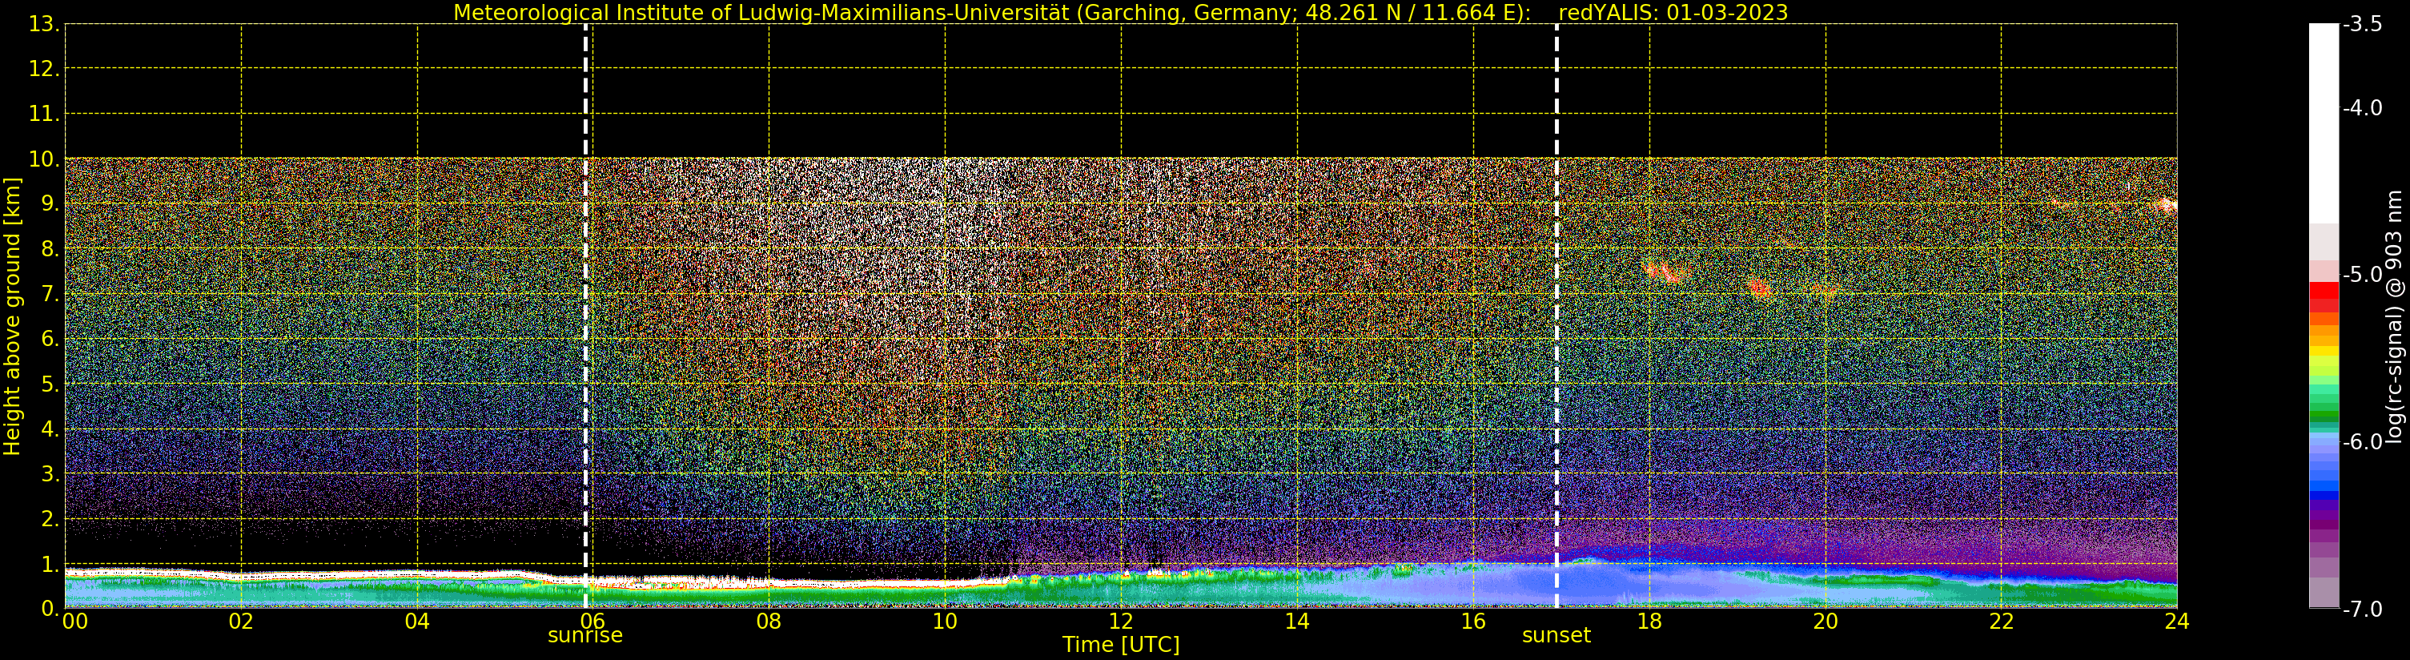The width and height of the screenshot is (2410, 660).
Task: Click the time tick label '10'
Action: pos(945,622)
